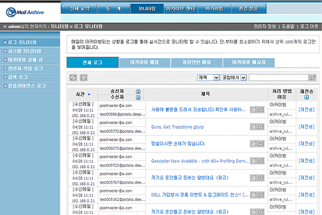This screenshot has height=215, width=322.
Task: Toggle sort arrow on 시간 column
Action: (x=89, y=95)
